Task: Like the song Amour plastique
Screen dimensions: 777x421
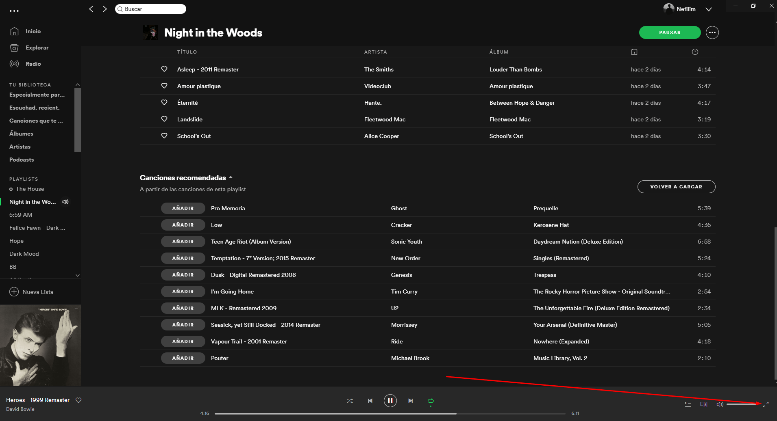Action: coord(164,86)
